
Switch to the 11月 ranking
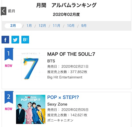(x=57, y=26)
